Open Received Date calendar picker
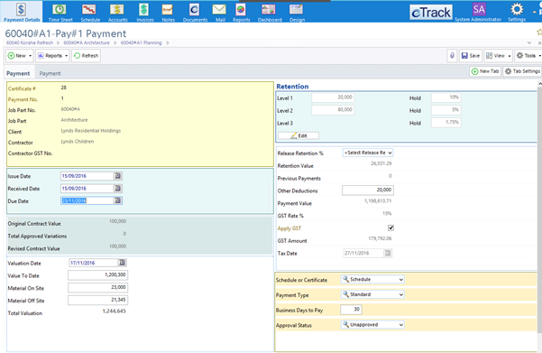 [117, 189]
